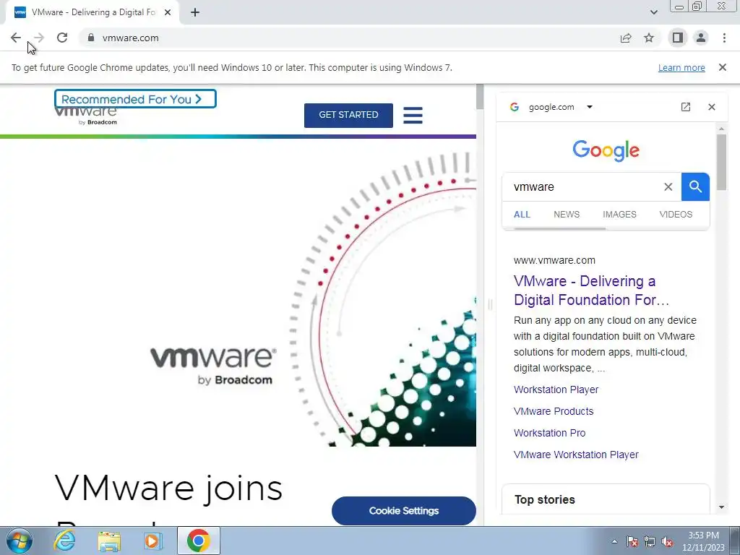740x555 pixels.
Task: Close the Google side panel
Action: click(712, 107)
